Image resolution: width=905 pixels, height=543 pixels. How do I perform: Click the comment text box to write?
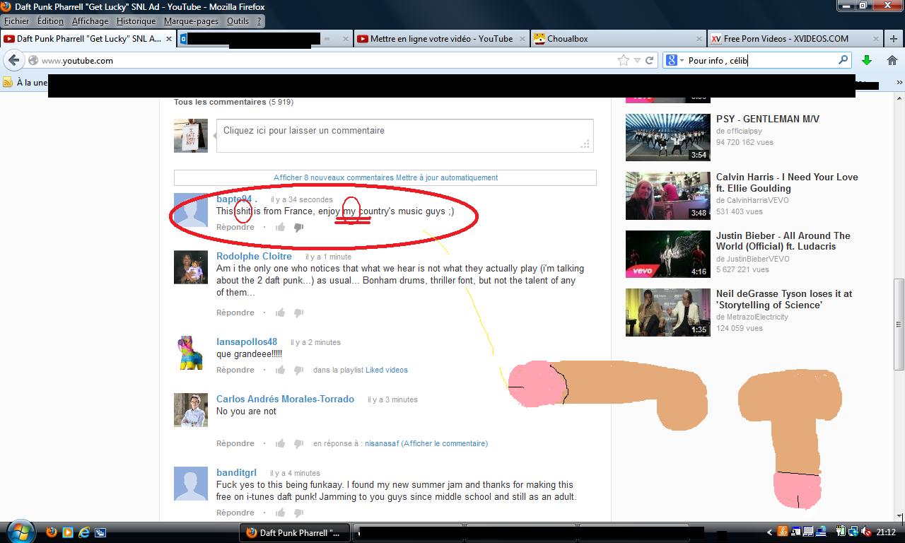coord(404,134)
